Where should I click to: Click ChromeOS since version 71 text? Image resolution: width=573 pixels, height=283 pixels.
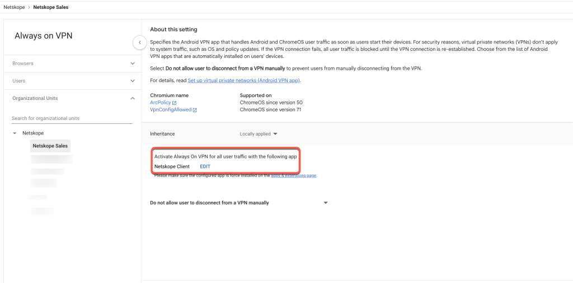[271, 110]
